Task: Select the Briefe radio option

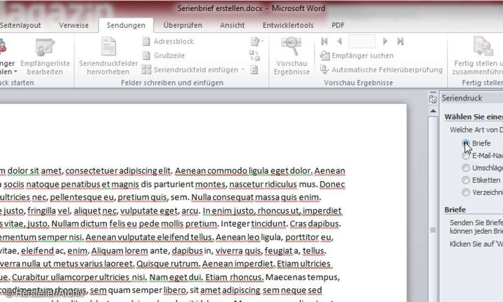Action: click(466, 143)
